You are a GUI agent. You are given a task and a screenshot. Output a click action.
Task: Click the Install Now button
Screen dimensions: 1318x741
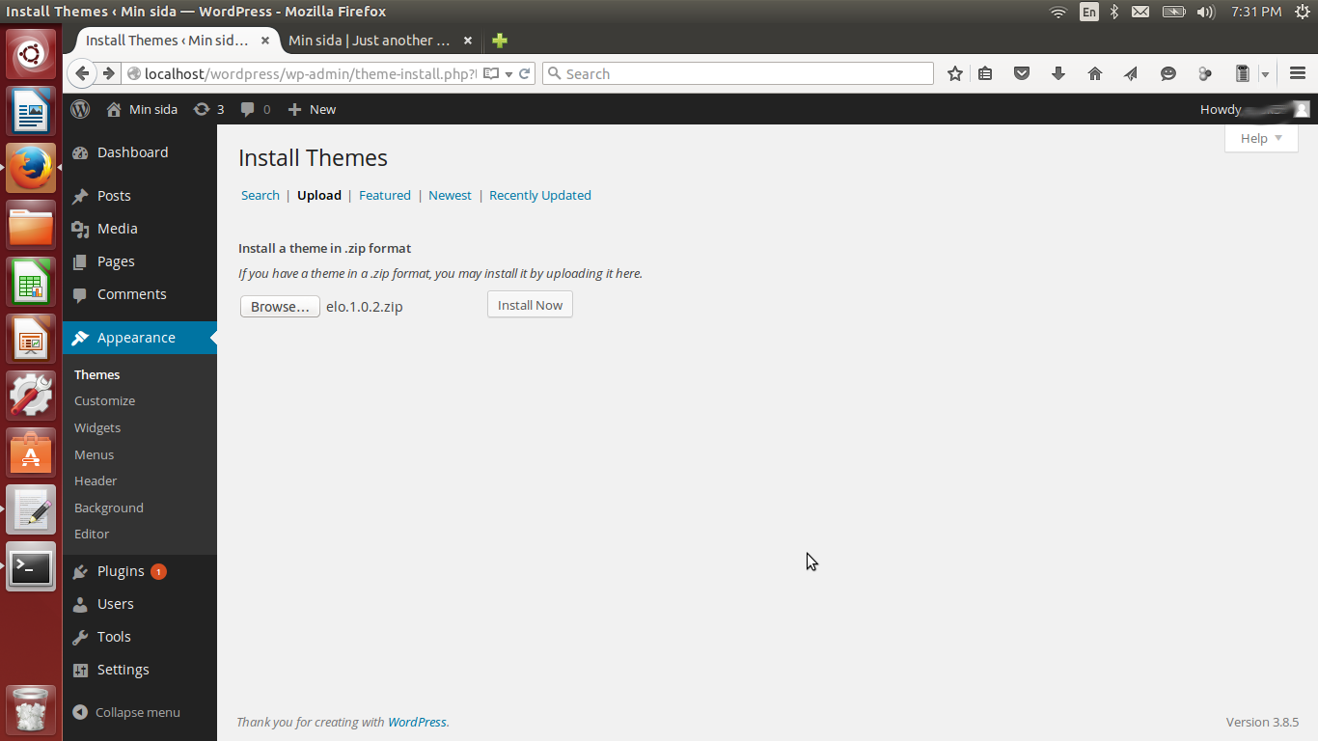(x=530, y=305)
